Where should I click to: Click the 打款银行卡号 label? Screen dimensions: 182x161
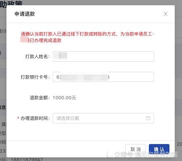tap(35, 77)
